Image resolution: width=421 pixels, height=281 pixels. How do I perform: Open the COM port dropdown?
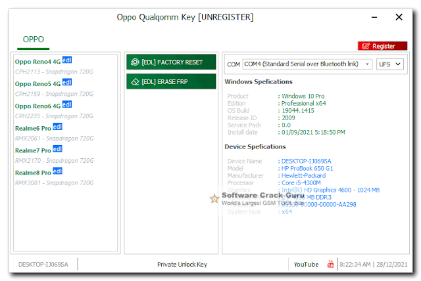(x=307, y=64)
